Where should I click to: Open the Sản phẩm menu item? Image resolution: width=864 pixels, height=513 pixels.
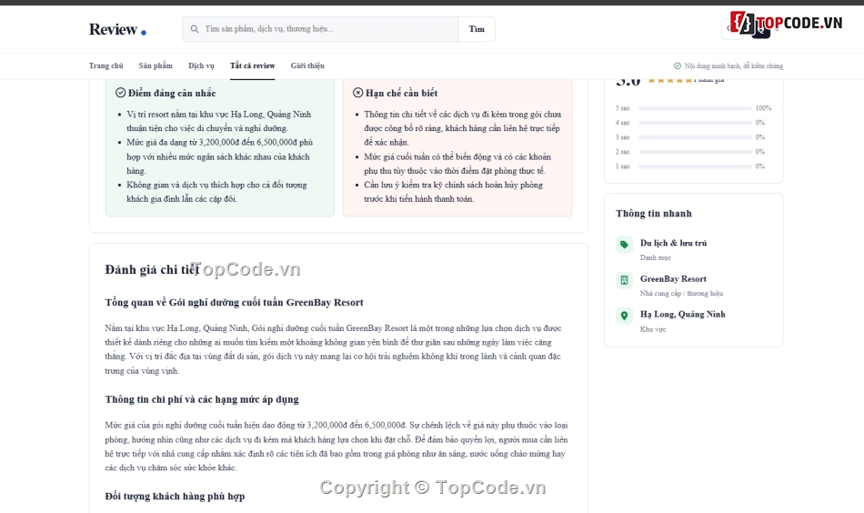[156, 65]
